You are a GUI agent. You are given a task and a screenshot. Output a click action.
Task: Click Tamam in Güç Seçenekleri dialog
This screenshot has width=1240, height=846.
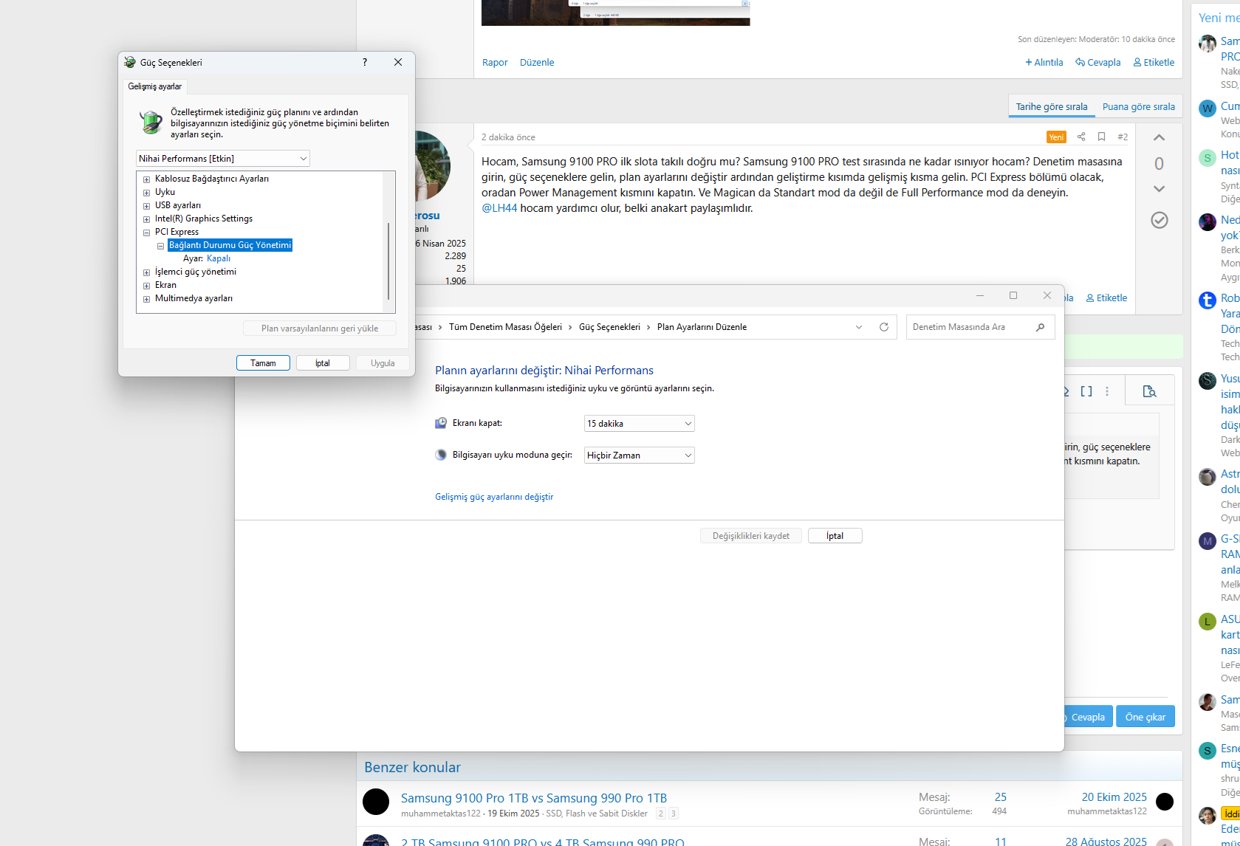pyautogui.click(x=263, y=363)
